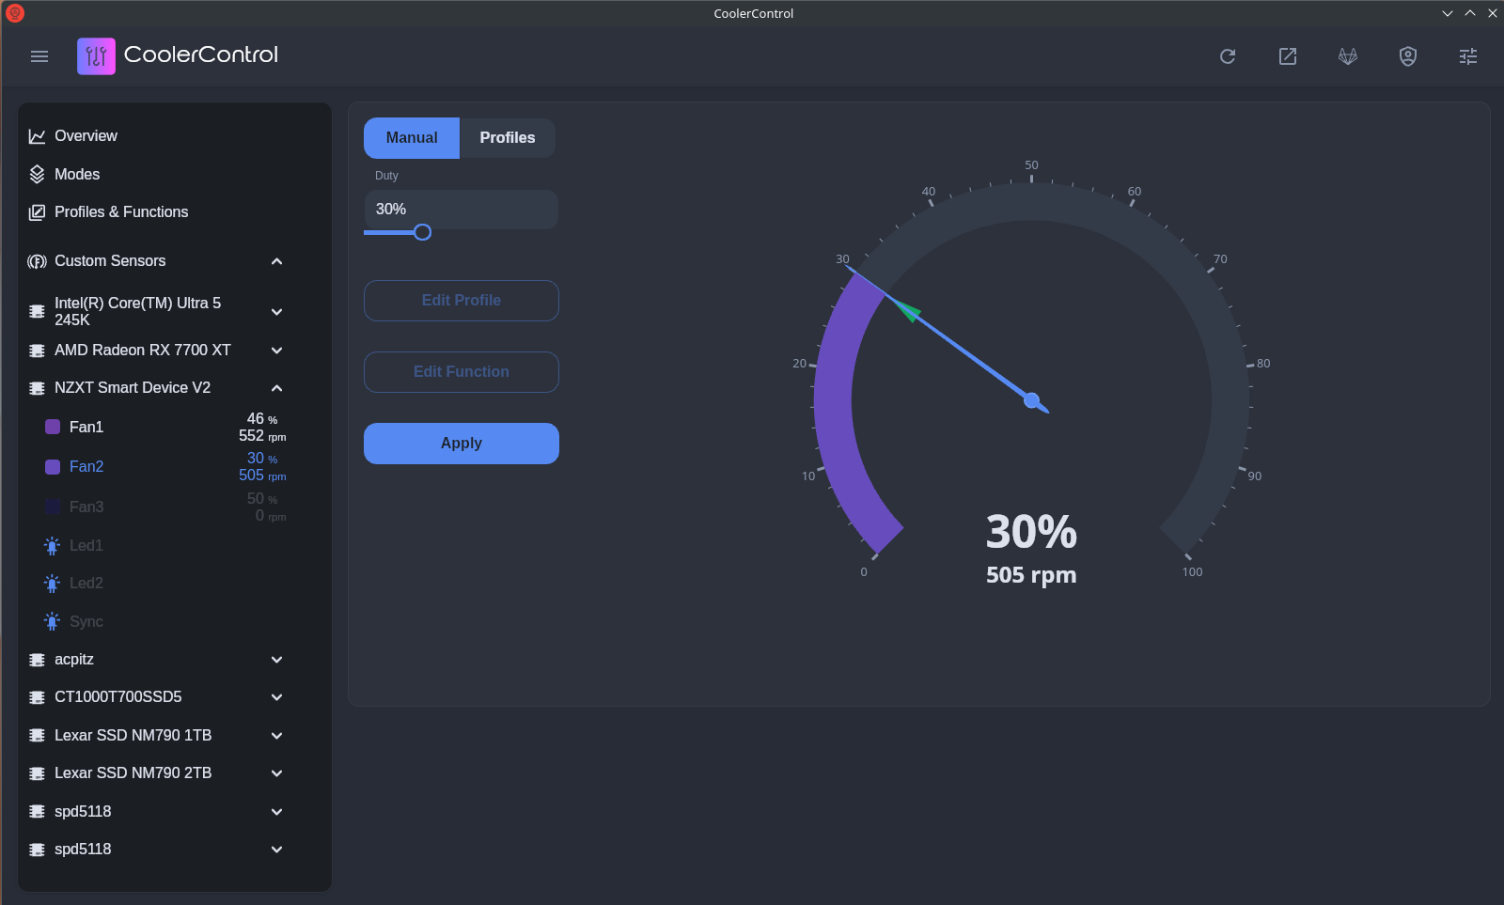The image size is (1504, 905).
Task: Expand the first spd5118 device
Action: coord(276,812)
